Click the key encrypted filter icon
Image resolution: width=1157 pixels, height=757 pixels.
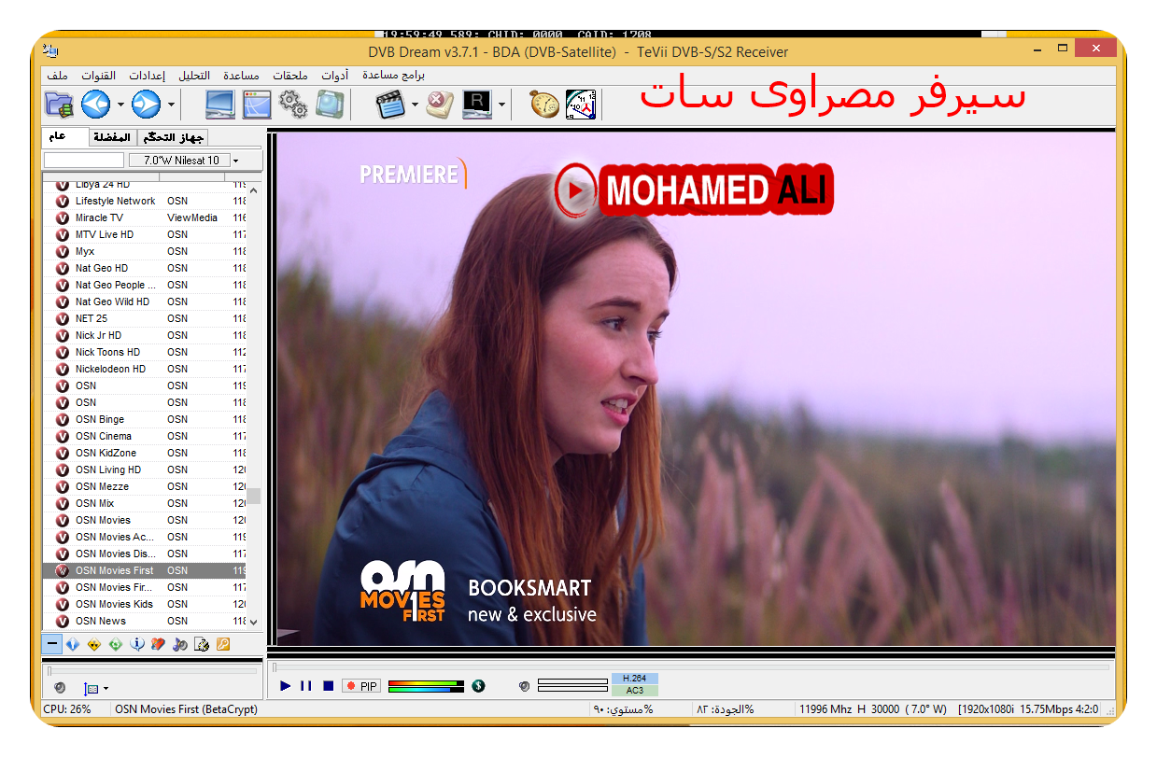223,644
